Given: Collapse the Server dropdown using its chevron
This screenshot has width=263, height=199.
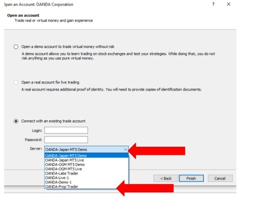Looking at the screenshot, I should click(125, 150).
